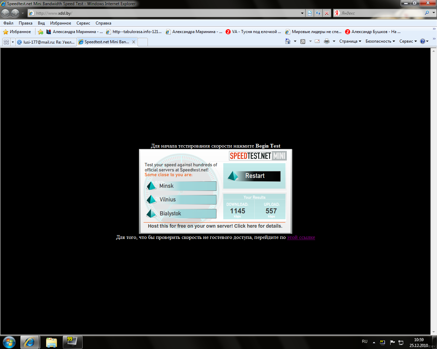437x349 pixels.
Task: Expand the address bar URL history dropdown
Action: (302, 13)
